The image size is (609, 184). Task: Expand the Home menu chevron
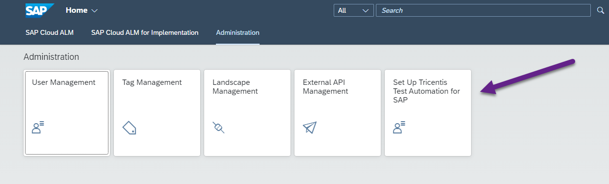coord(95,10)
